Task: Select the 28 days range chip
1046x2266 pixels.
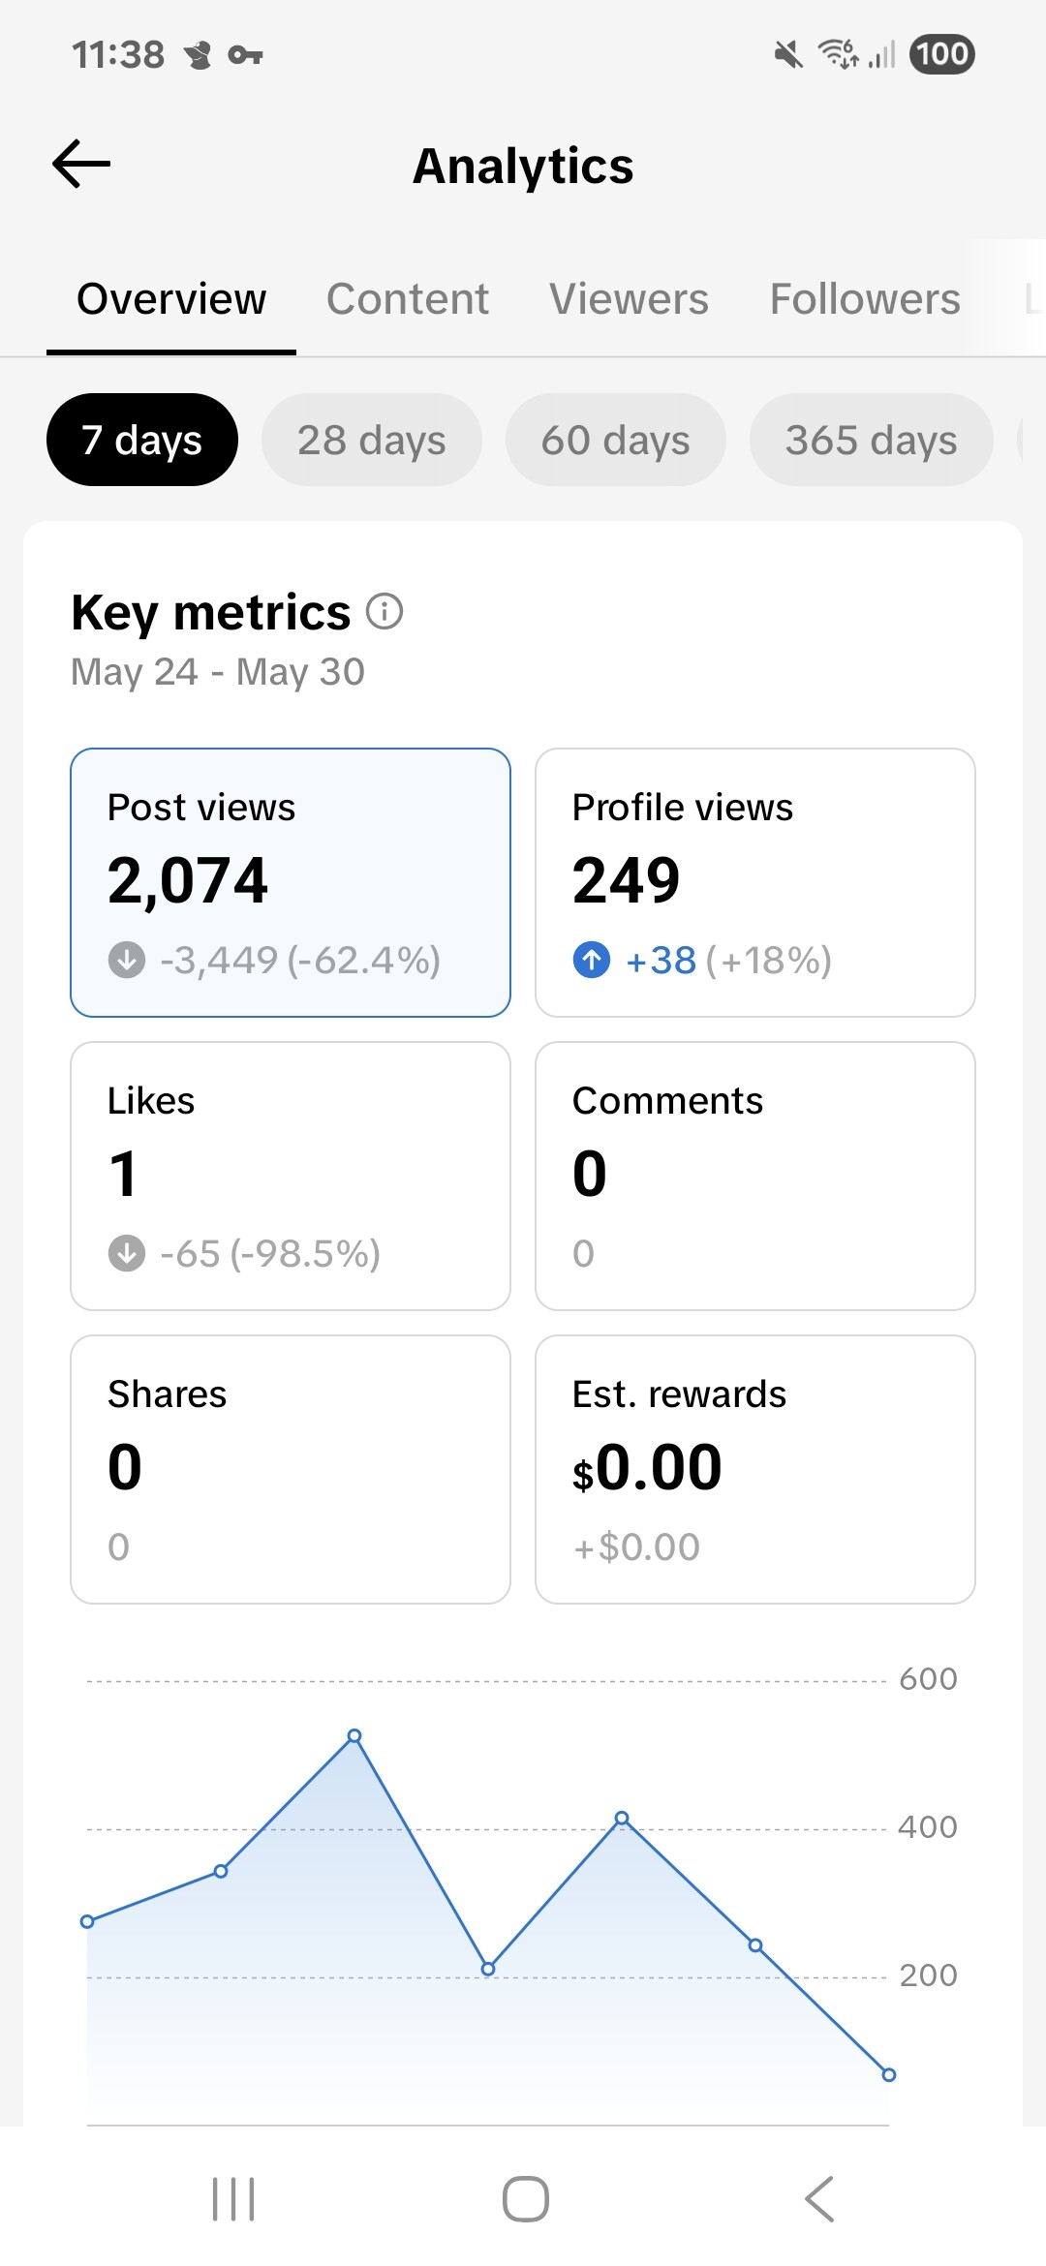Action: [372, 440]
